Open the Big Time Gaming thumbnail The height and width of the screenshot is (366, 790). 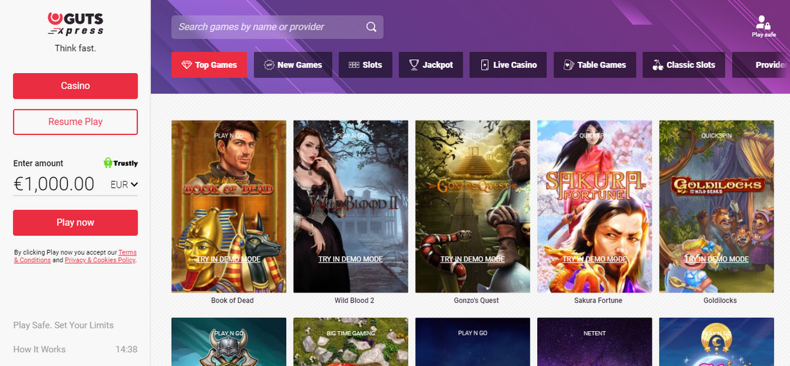coord(350,342)
